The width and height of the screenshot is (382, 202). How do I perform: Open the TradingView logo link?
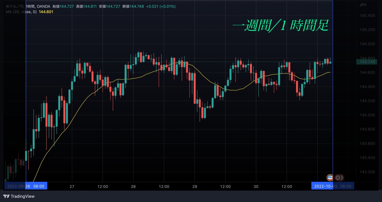(x=19, y=196)
